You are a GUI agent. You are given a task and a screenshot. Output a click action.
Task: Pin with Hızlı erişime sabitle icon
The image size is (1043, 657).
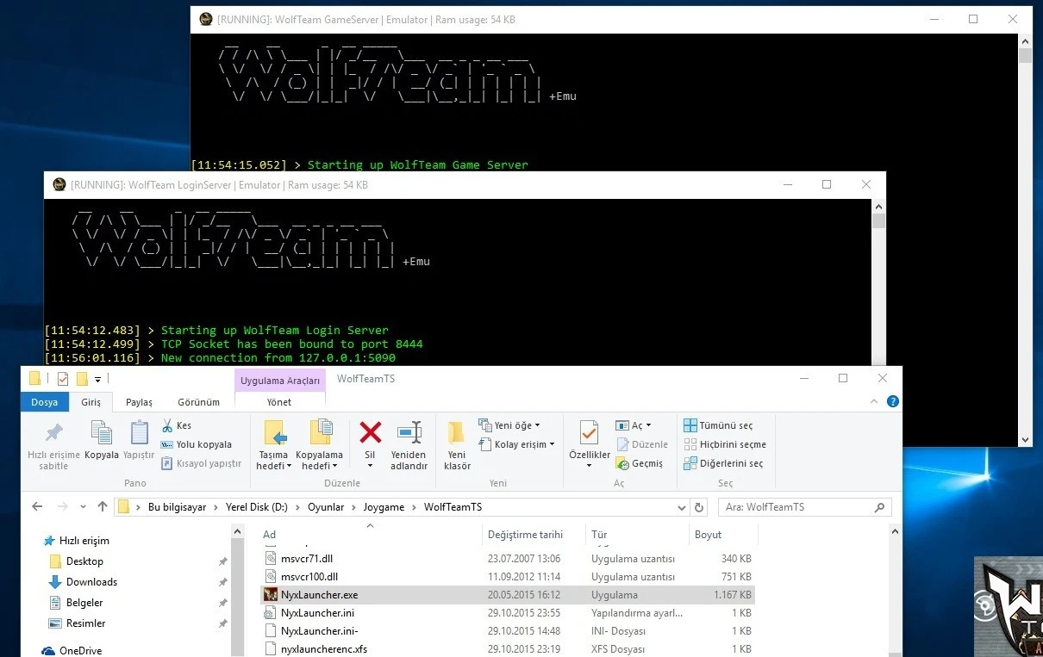(53, 433)
